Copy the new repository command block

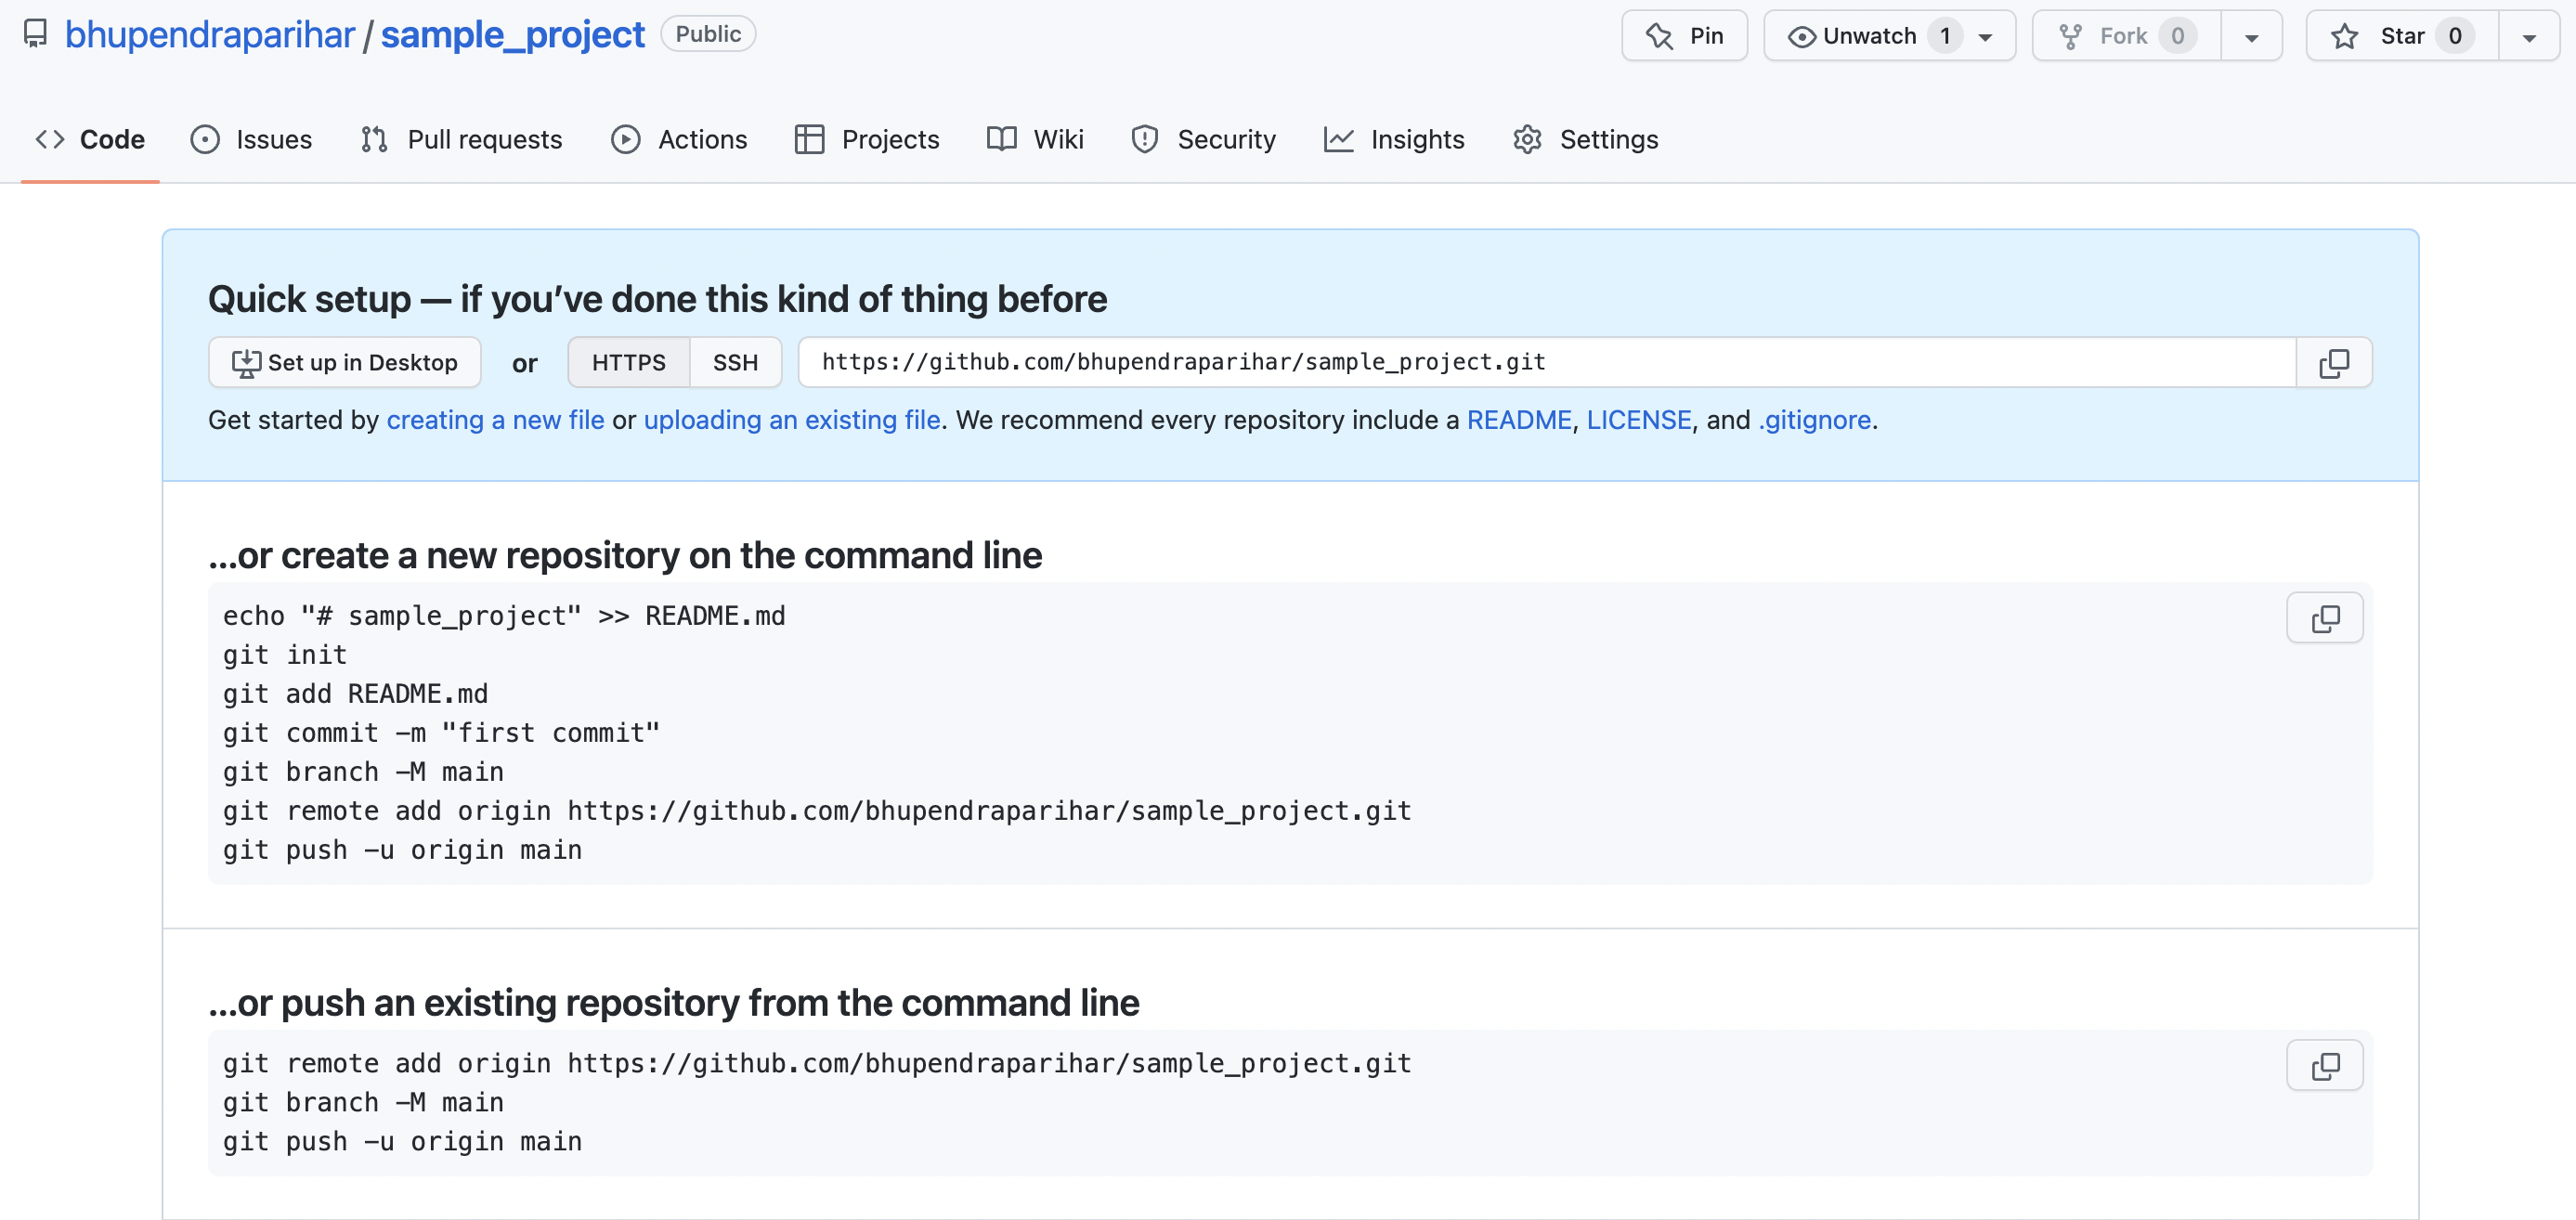pyautogui.click(x=2324, y=618)
